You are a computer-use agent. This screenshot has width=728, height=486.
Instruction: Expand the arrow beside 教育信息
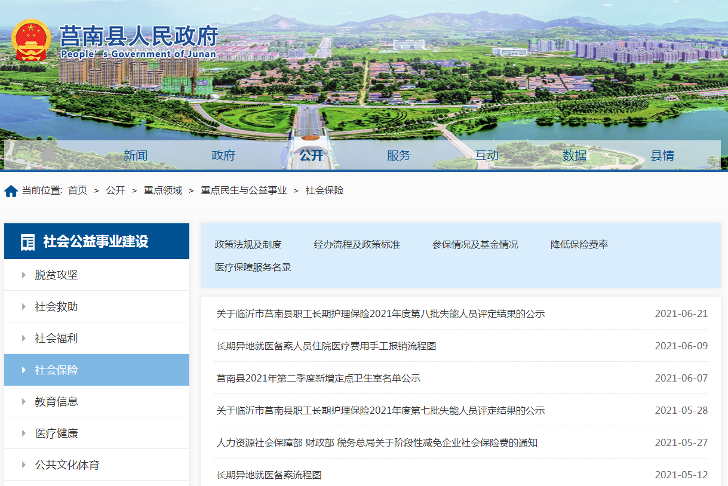coord(24,402)
